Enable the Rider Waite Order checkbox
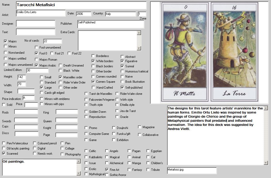This screenshot has height=178, width=271. [61, 82]
